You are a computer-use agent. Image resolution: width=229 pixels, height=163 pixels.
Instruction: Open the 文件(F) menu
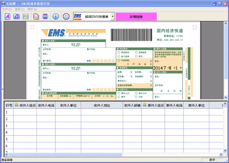pos(7,9)
